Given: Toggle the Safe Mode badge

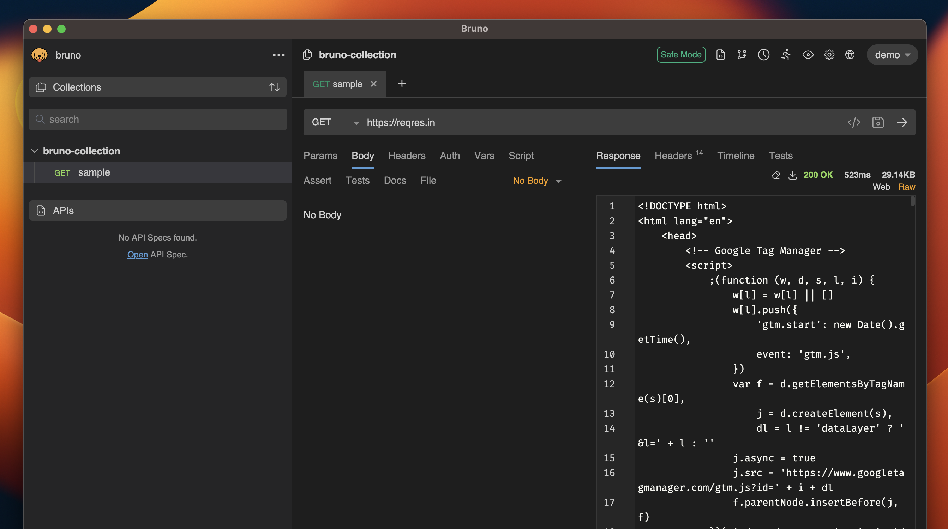Looking at the screenshot, I should [x=681, y=55].
